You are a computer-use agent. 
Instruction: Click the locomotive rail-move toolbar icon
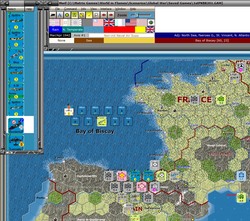pyautogui.click(x=53, y=15)
